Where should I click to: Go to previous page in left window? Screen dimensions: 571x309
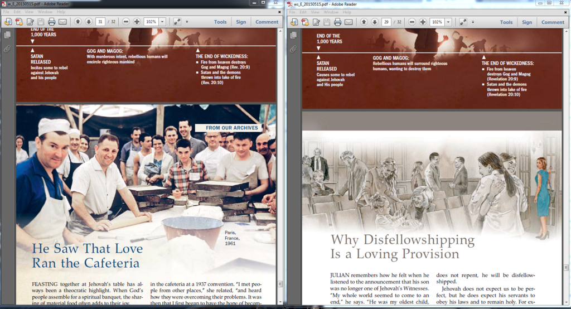point(78,22)
